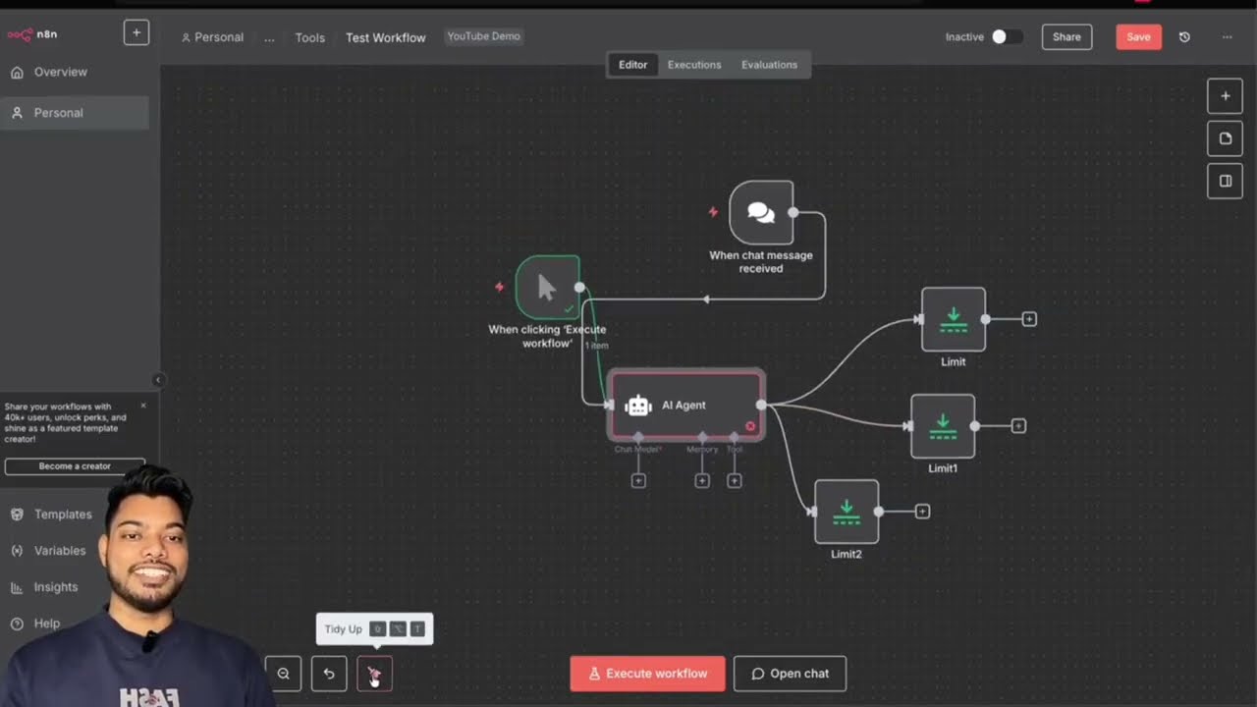This screenshot has height=707, width=1257.
Task: Open workflow history icon
Action: click(x=1184, y=36)
